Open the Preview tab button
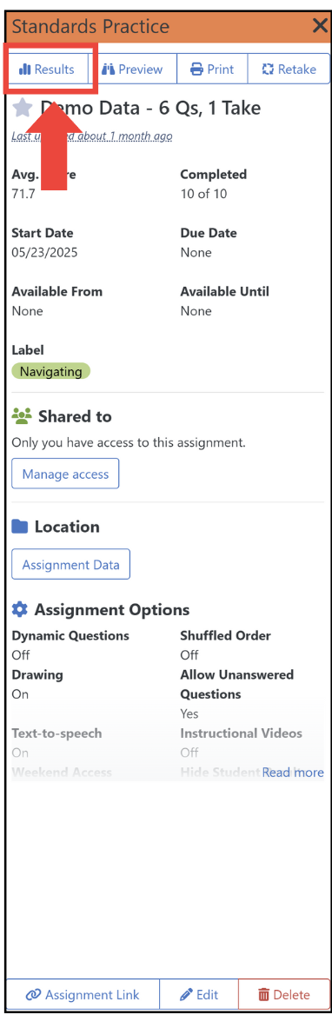This screenshot has height=1015, width=332. [x=133, y=70]
